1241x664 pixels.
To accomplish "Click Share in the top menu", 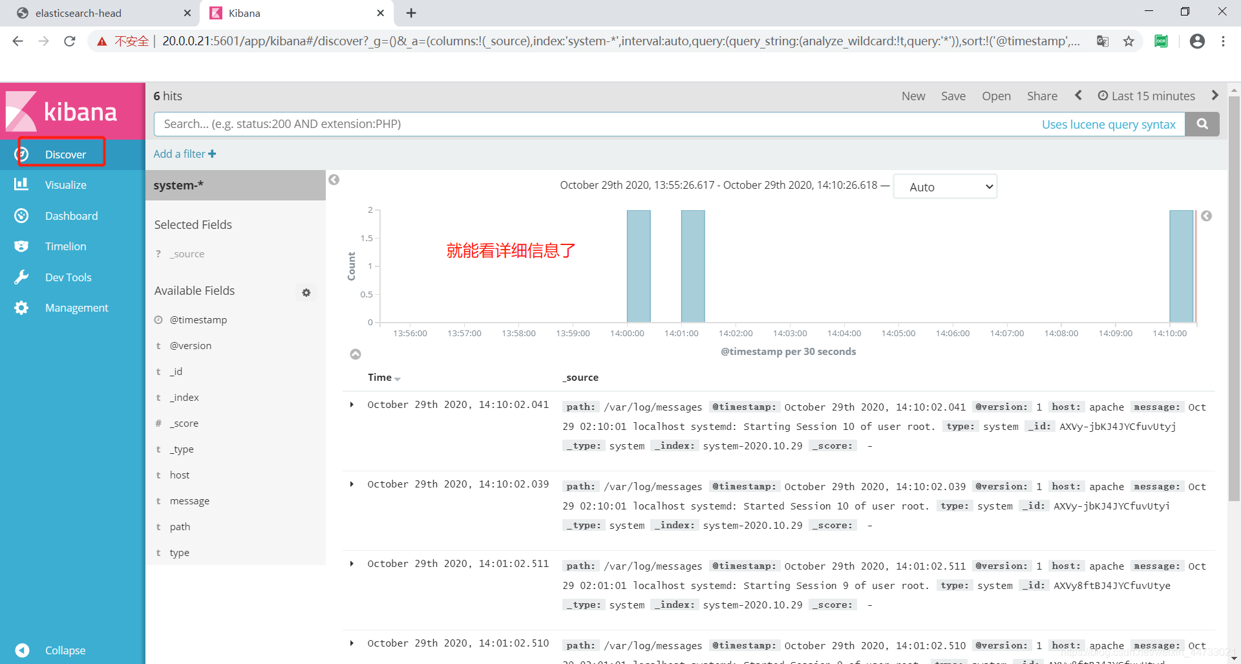I will (x=1042, y=96).
